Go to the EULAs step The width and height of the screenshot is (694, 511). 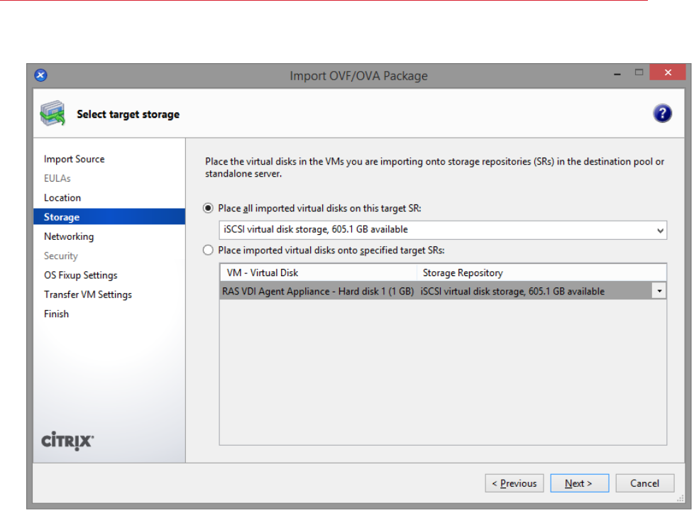(x=57, y=178)
